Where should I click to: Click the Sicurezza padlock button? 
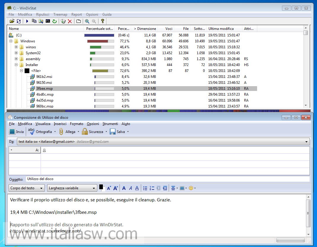[x=93, y=132]
